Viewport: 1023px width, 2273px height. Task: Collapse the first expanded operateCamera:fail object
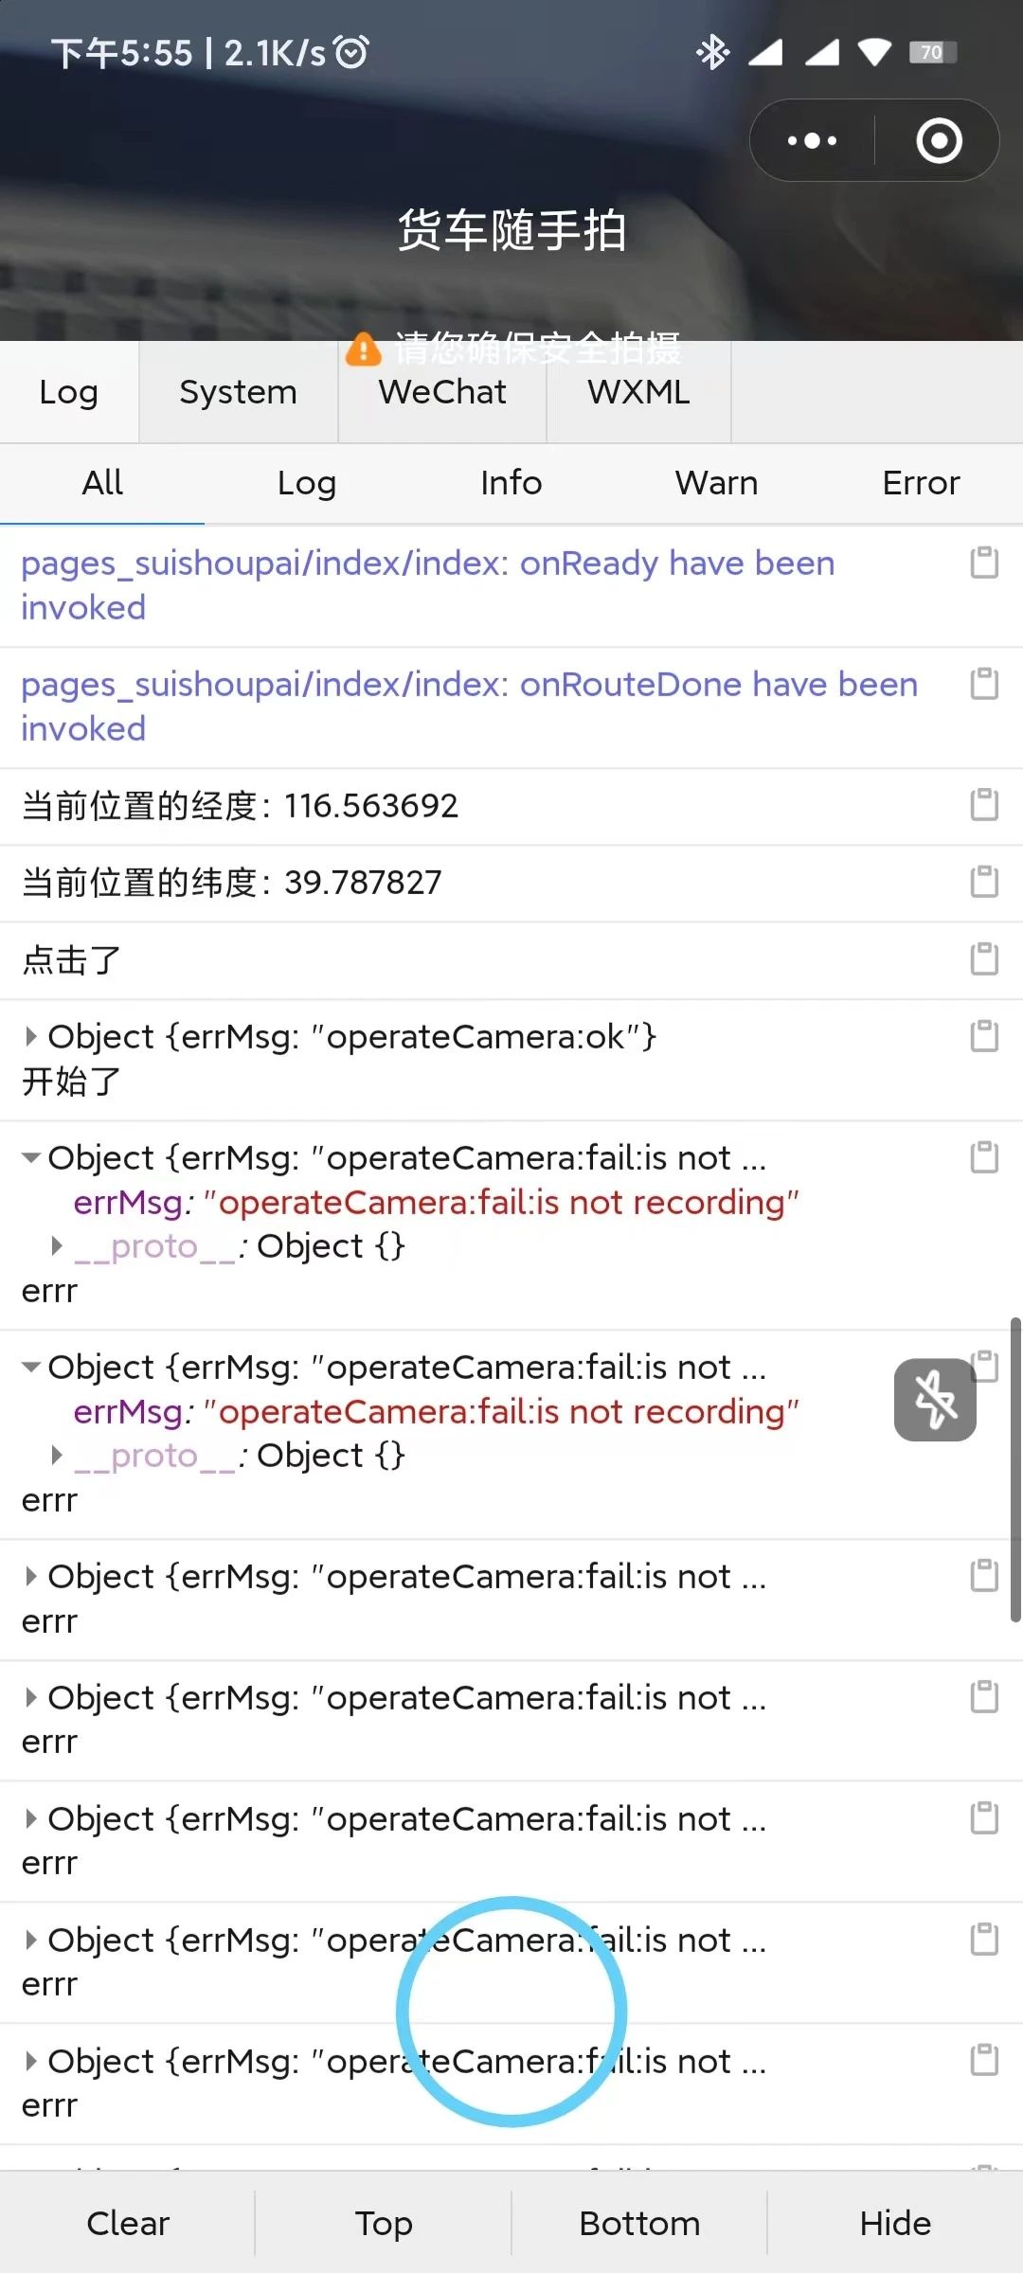tap(31, 1157)
